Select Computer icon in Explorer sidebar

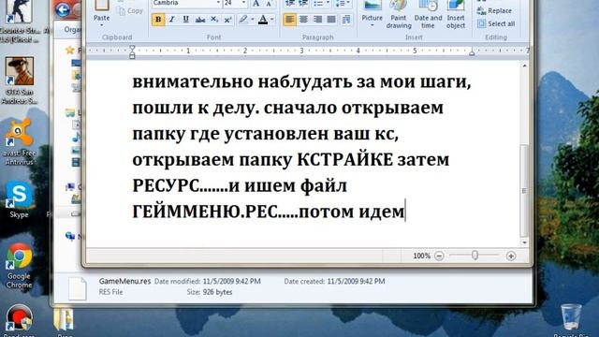click(x=70, y=187)
